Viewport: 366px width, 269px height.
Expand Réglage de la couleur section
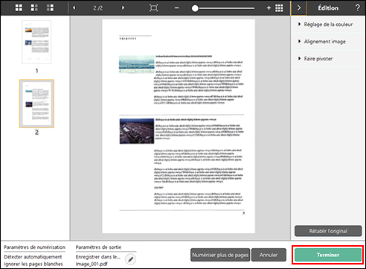[x=325, y=25]
